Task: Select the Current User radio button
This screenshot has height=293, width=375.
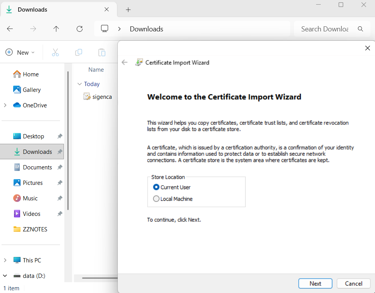Action: click(x=156, y=187)
